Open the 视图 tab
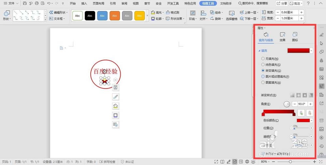 (136, 3)
